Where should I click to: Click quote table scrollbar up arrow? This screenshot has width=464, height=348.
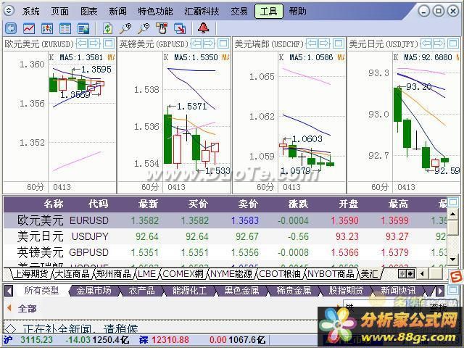[x=452, y=214]
